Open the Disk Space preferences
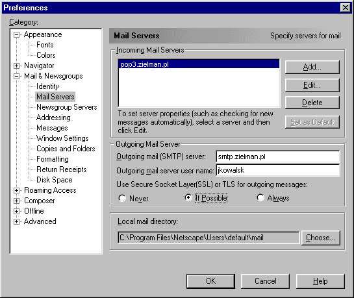This screenshot has height=298, width=354. pyautogui.click(x=55, y=180)
